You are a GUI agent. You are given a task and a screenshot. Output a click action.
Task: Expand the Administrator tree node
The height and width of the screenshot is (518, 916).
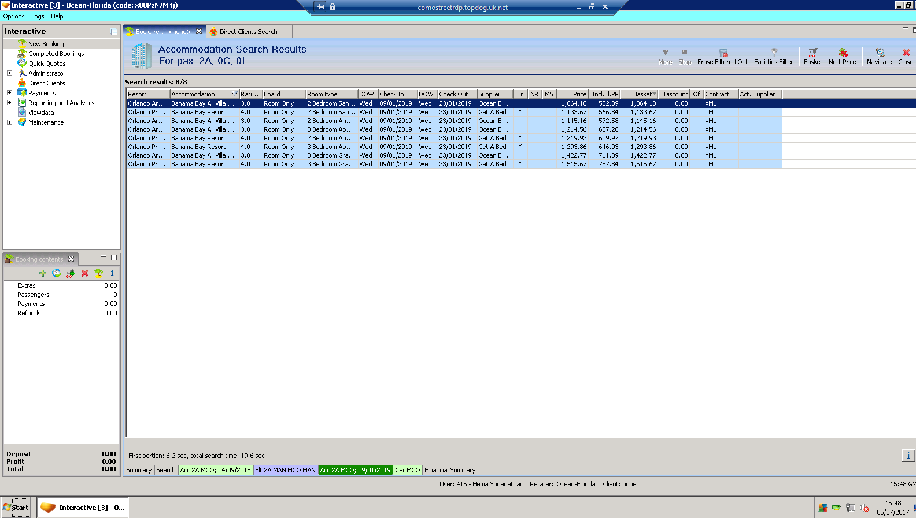pos(9,73)
